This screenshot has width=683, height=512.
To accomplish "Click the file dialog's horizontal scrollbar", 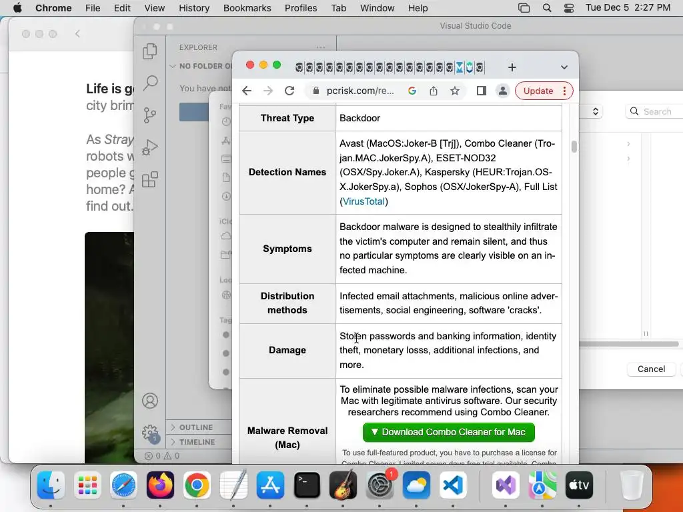I will 629,343.
